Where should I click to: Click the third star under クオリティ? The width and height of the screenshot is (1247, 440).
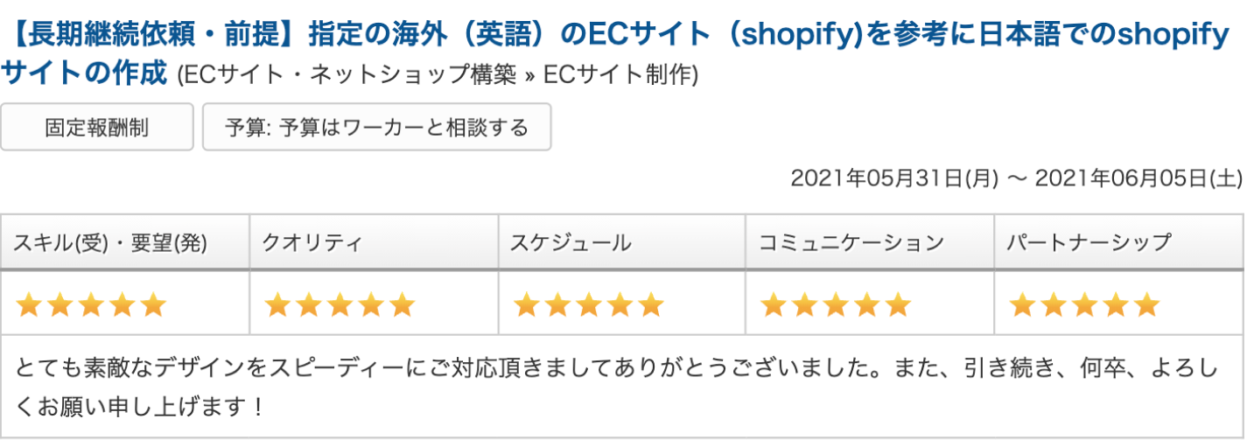point(340,305)
